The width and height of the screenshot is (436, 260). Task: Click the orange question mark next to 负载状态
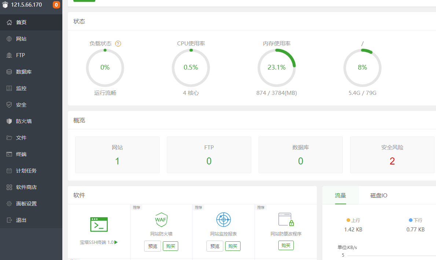118,44
